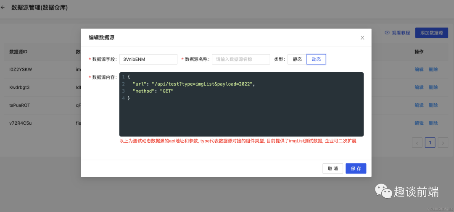Click 编辑 for row I0Z2YSKW
This screenshot has width=454, height=212.
click(419, 69)
